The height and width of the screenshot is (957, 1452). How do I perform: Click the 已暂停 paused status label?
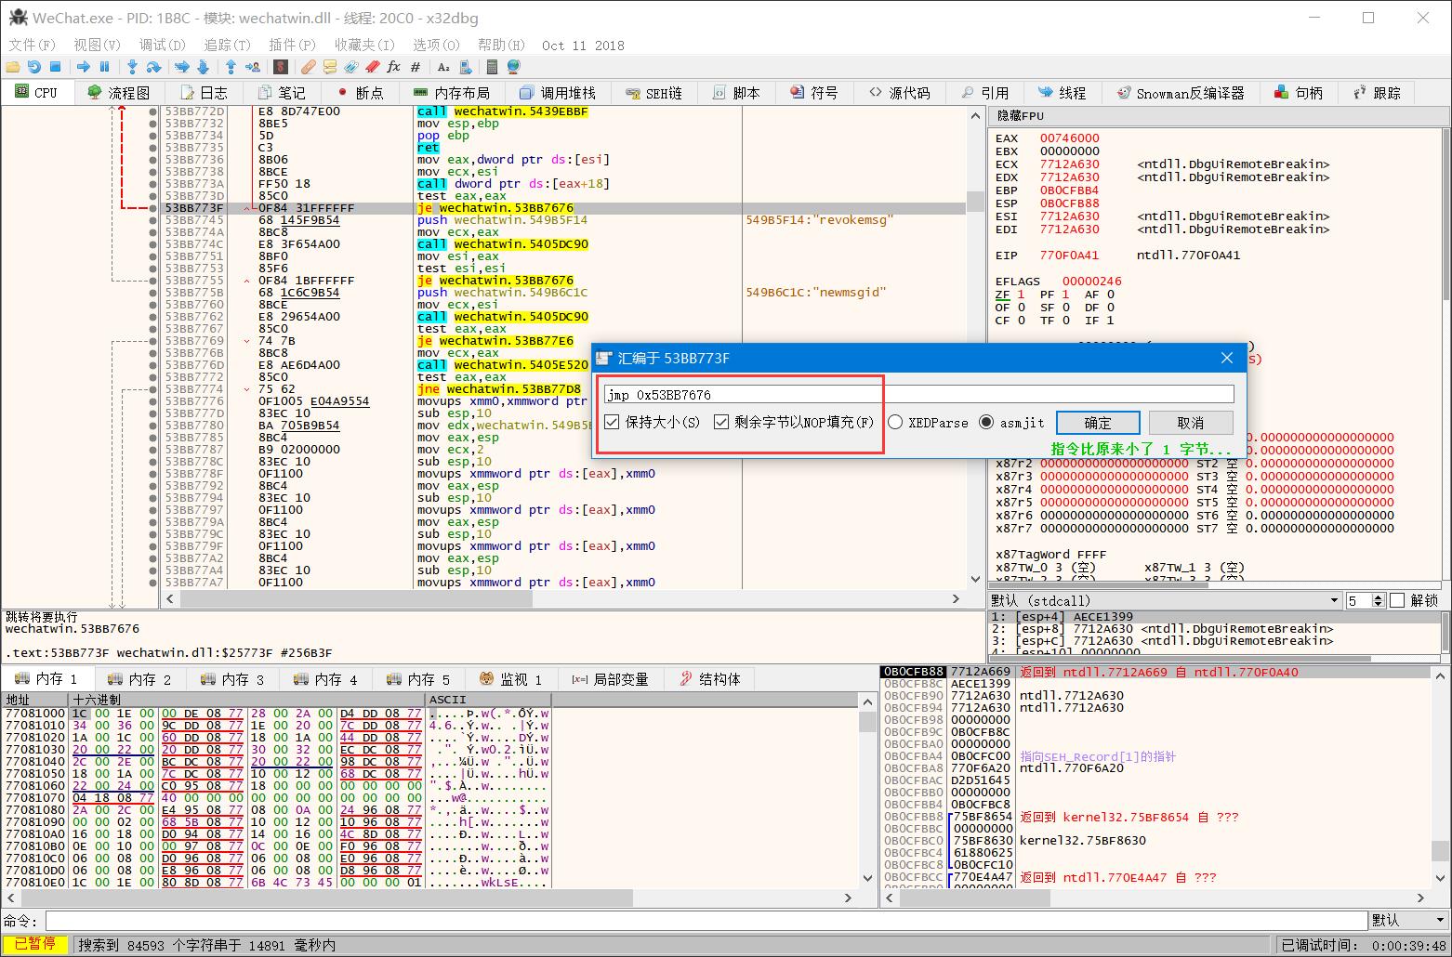click(35, 945)
